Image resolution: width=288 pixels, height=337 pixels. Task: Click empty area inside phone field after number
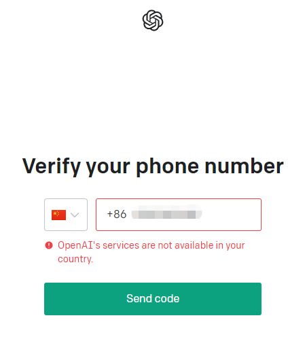coord(231,215)
